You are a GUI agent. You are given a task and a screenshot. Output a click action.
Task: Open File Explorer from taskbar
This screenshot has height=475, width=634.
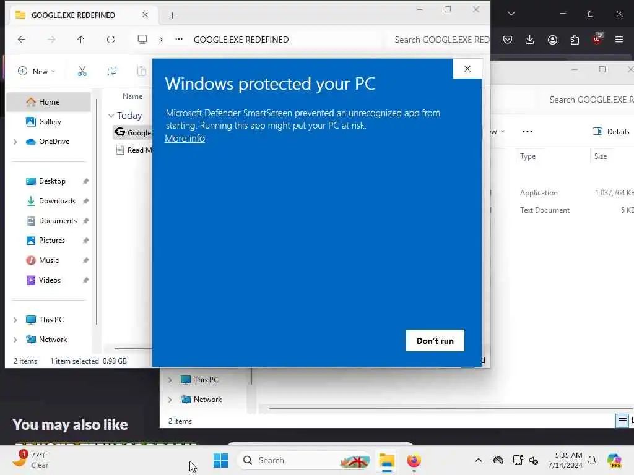pos(386,460)
